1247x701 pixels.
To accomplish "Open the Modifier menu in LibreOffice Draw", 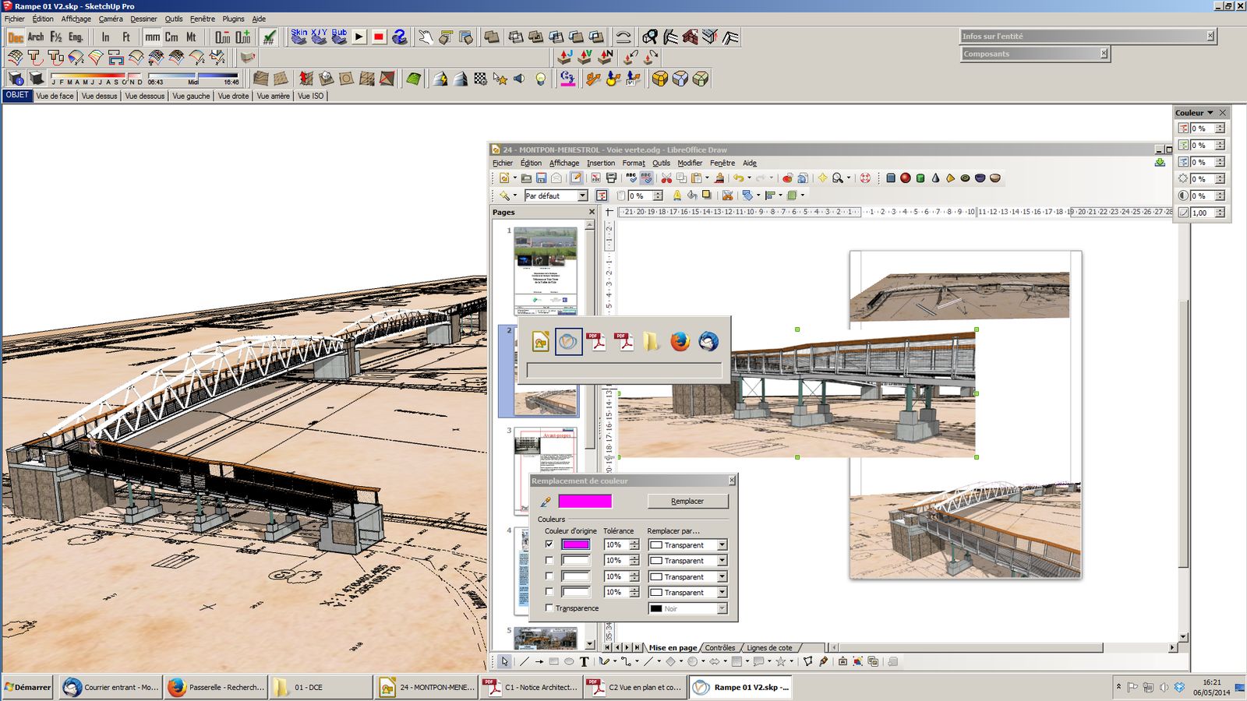I will (x=690, y=163).
